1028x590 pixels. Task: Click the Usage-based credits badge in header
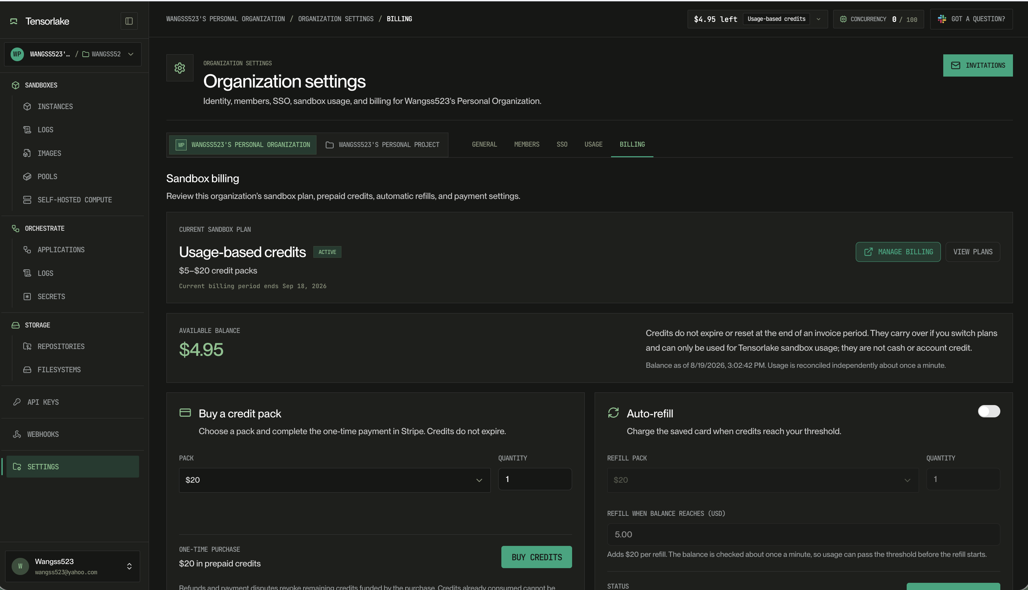click(x=776, y=19)
